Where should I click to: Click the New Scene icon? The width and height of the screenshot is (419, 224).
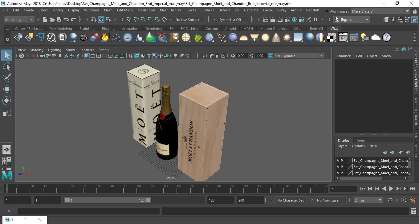pyautogui.click(x=45, y=19)
